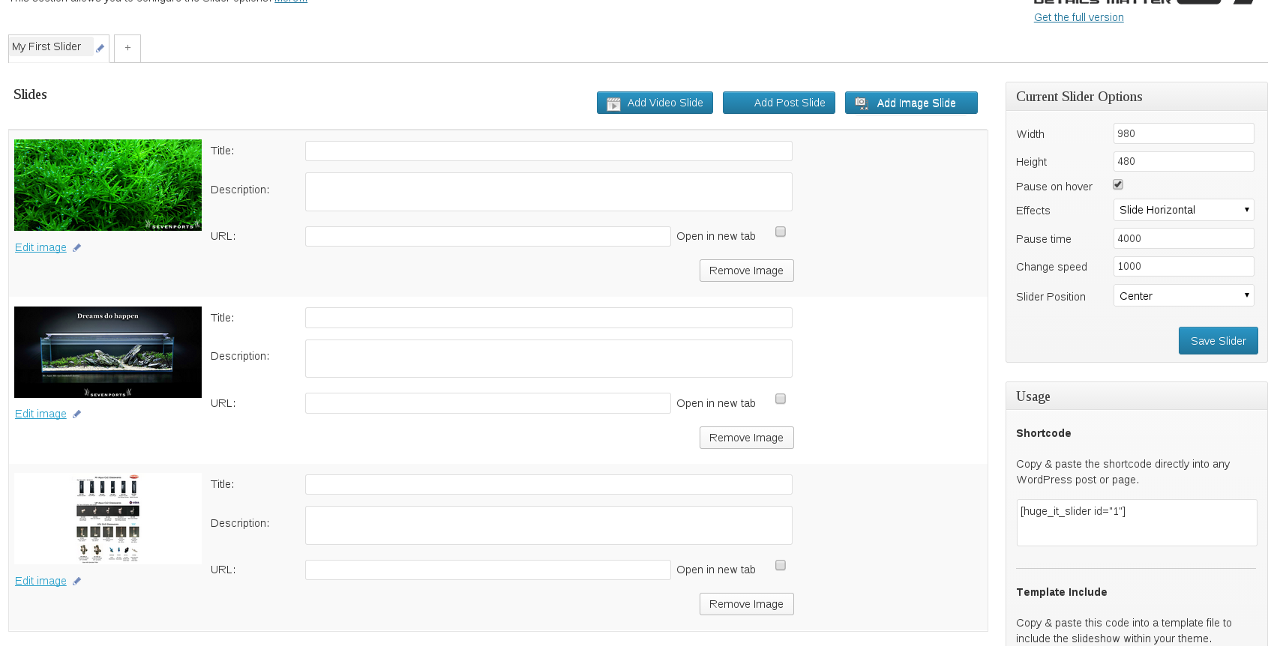Expand the Slider Position dropdown

pyautogui.click(x=1183, y=296)
